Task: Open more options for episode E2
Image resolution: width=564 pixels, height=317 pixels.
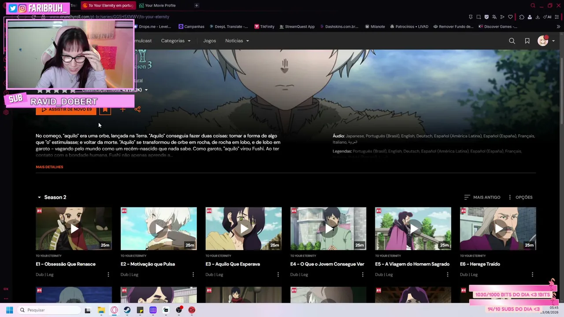Action: tap(193, 274)
